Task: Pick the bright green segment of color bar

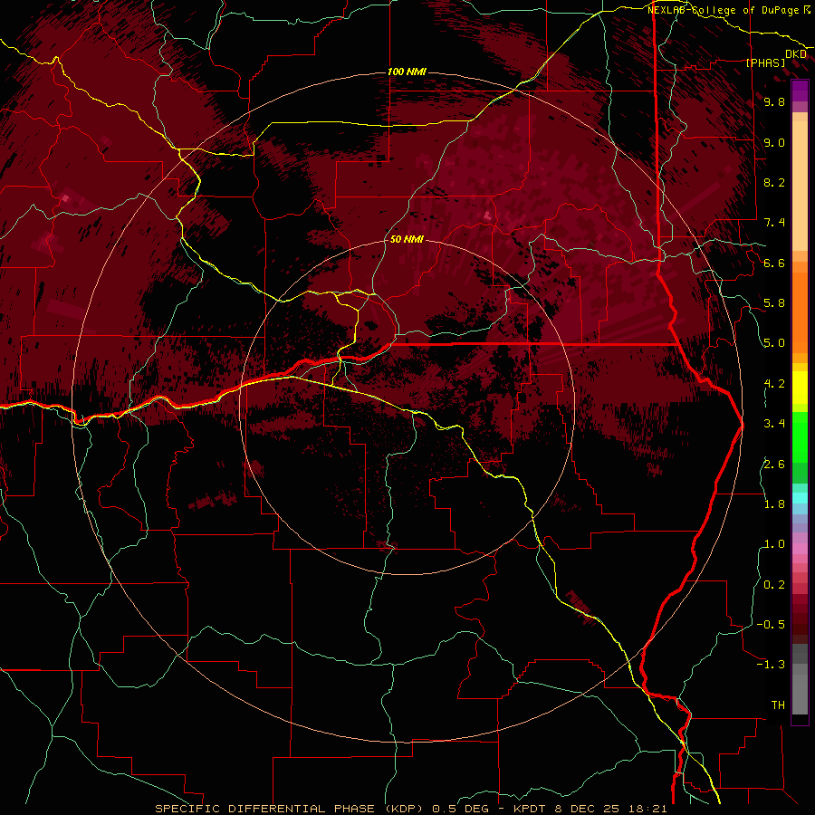Action: (x=800, y=436)
